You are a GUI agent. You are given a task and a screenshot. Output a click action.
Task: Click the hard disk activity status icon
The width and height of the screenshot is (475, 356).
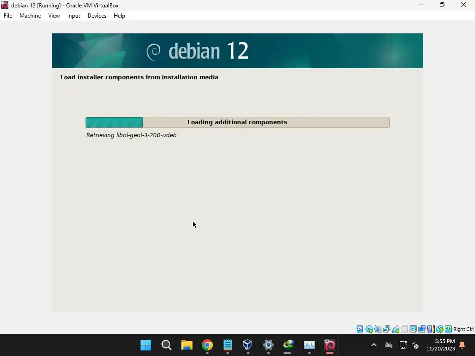pos(359,329)
